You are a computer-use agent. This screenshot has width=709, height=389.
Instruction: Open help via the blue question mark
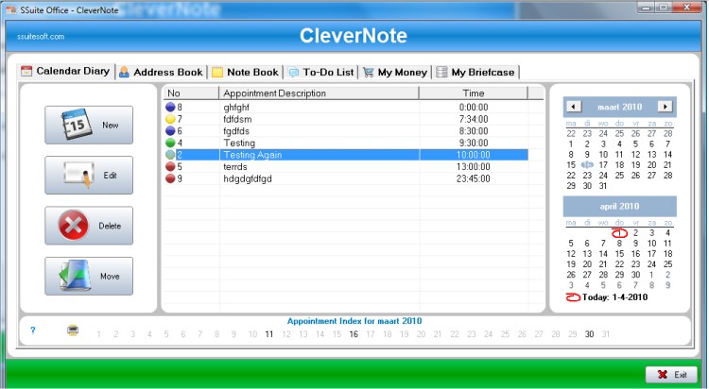[x=32, y=330]
